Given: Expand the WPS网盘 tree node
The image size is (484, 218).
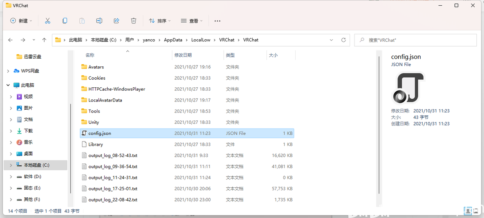Looking at the screenshot, I should coord(8,71).
